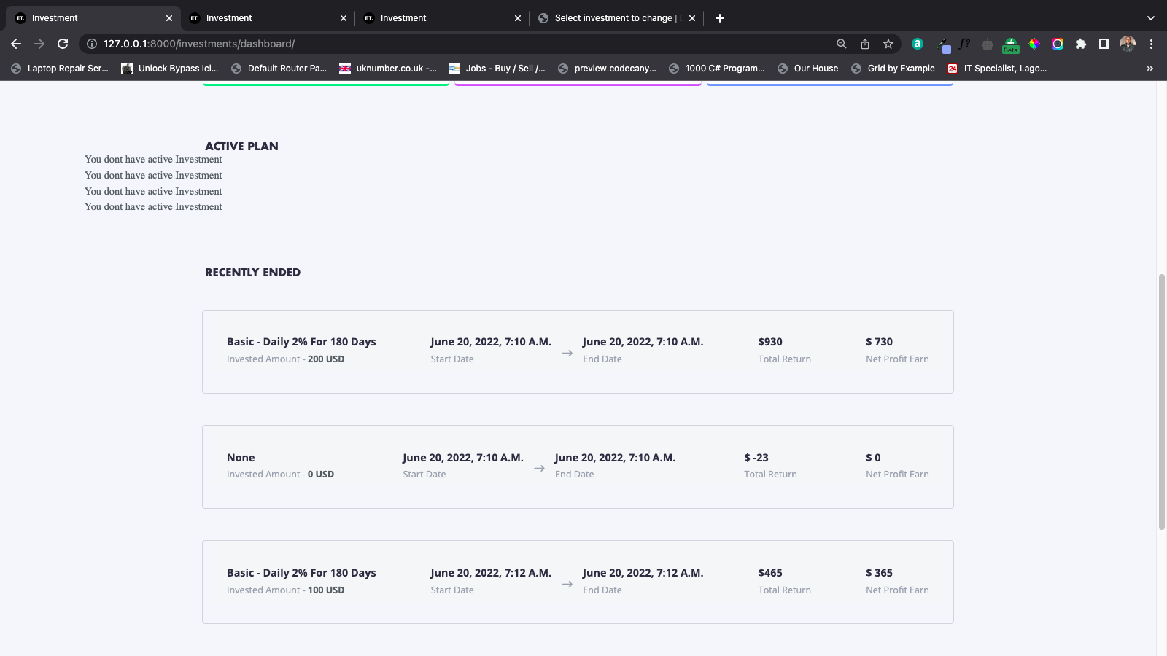This screenshot has width=1167, height=656.
Task: Click the 'RECENTLY ENDED' heading
Action: (x=252, y=273)
